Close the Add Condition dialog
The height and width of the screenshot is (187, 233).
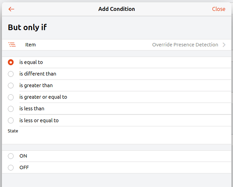tap(218, 9)
